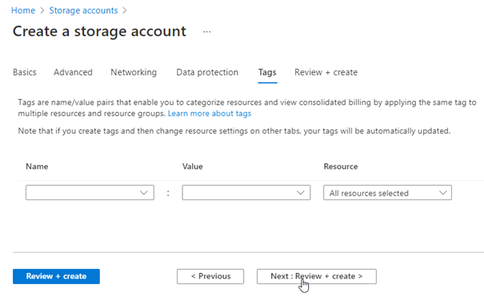Click the Resource dropdown chevron arrow

pyautogui.click(x=443, y=193)
